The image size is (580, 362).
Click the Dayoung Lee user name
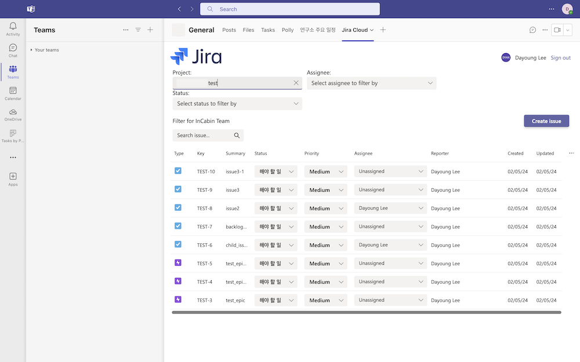tap(531, 57)
